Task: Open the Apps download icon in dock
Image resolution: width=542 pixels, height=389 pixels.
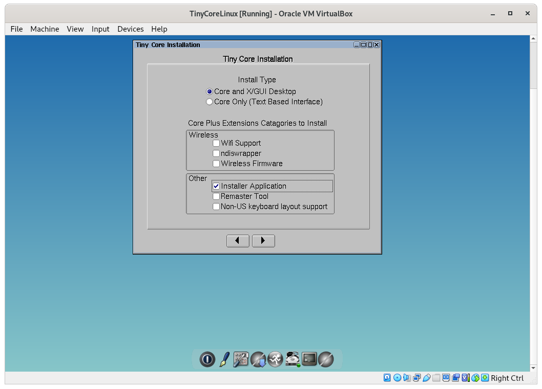Action: point(258,359)
